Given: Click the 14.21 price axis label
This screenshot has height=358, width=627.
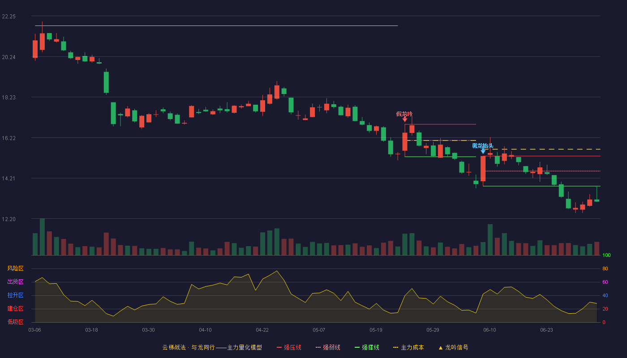Looking at the screenshot, I should click(9, 179).
